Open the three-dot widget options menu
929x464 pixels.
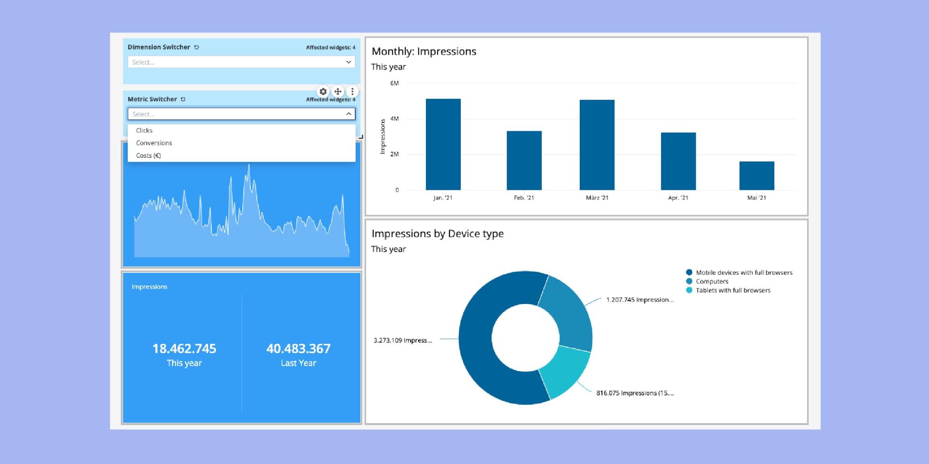click(x=352, y=91)
